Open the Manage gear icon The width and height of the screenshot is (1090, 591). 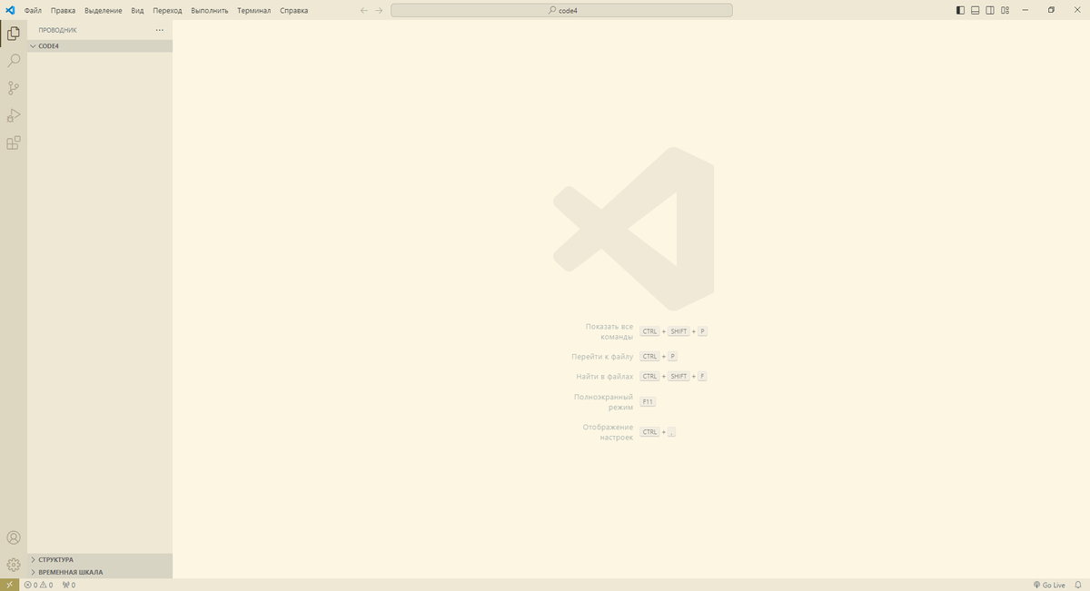14,564
